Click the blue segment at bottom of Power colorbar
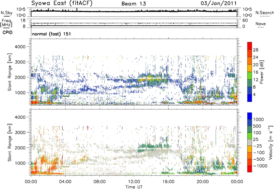This screenshot has height=189, width=274. coord(250,98)
